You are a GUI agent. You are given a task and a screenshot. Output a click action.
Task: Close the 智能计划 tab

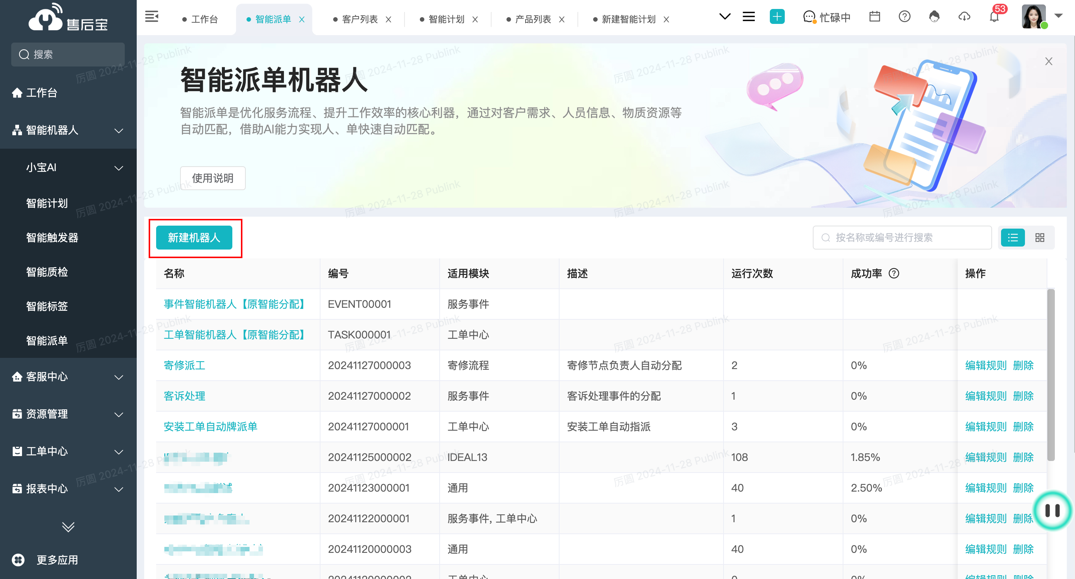click(475, 20)
